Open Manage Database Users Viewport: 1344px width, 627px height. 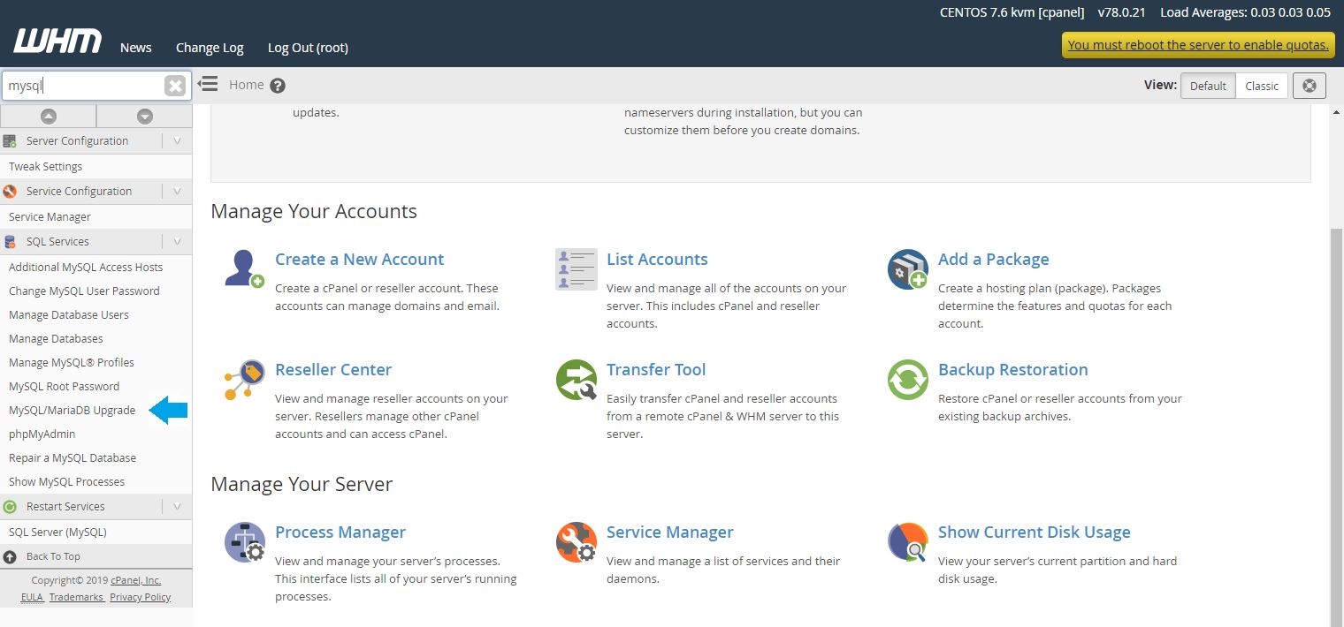[x=68, y=315]
